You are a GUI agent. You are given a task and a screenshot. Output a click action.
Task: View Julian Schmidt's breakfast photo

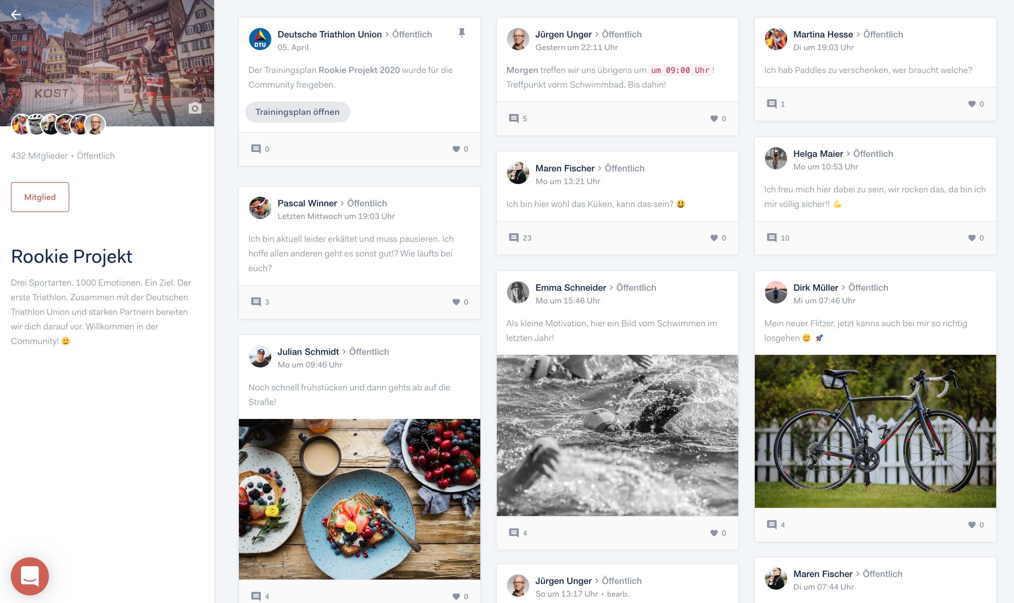(359, 500)
